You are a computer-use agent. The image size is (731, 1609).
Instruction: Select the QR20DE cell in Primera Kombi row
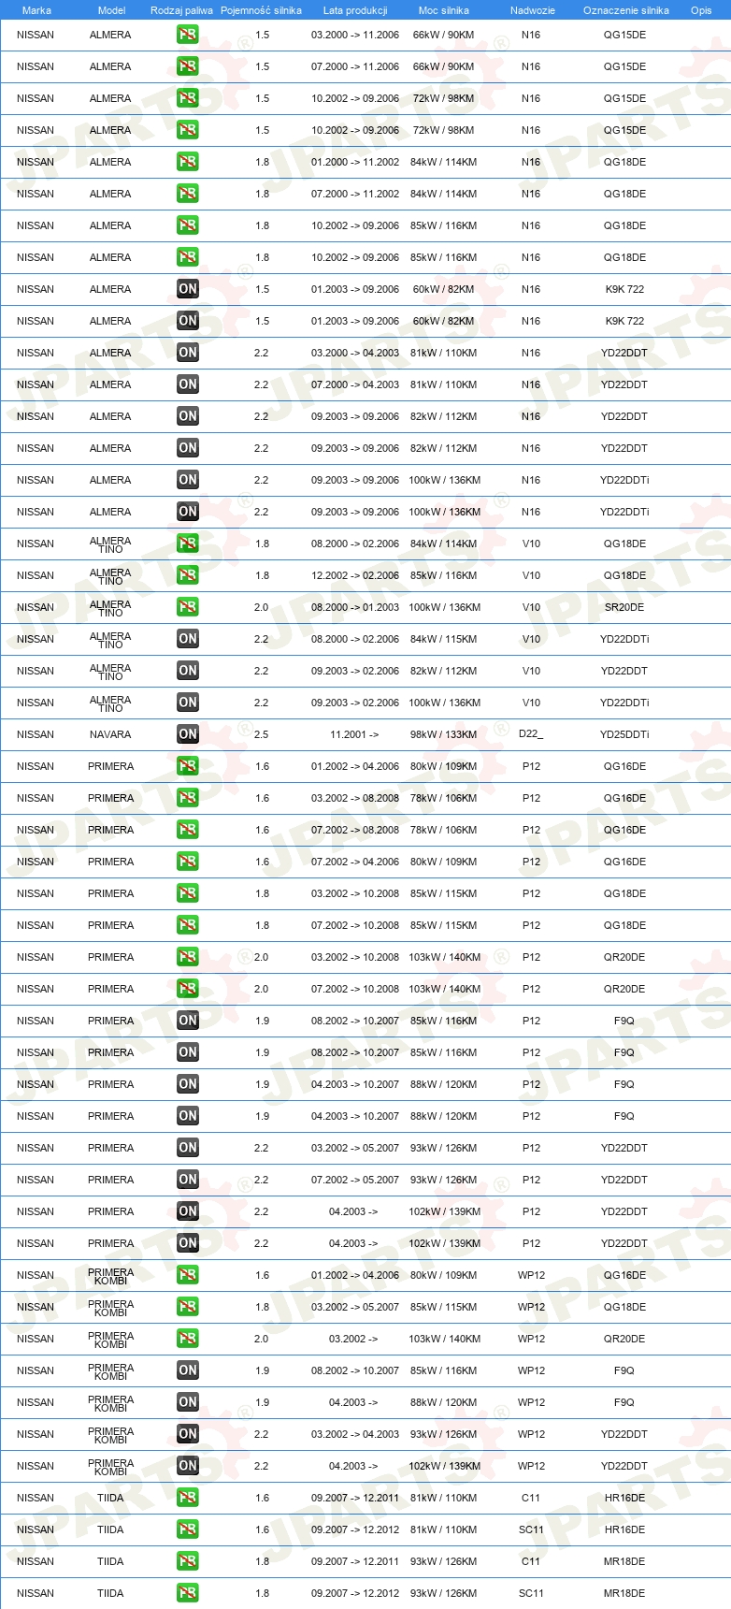pyautogui.click(x=624, y=1339)
